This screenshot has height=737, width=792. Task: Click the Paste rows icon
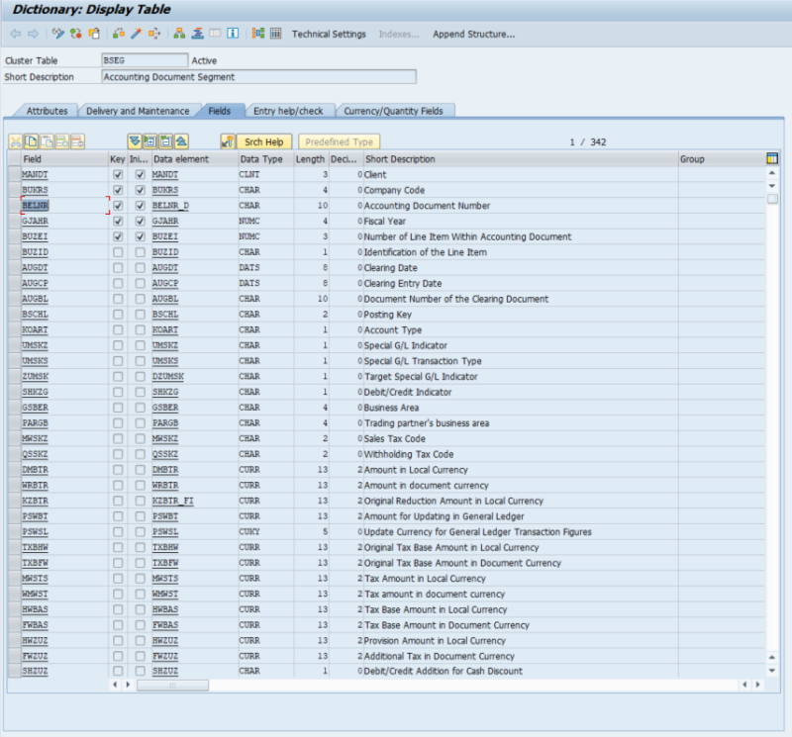[x=49, y=139]
